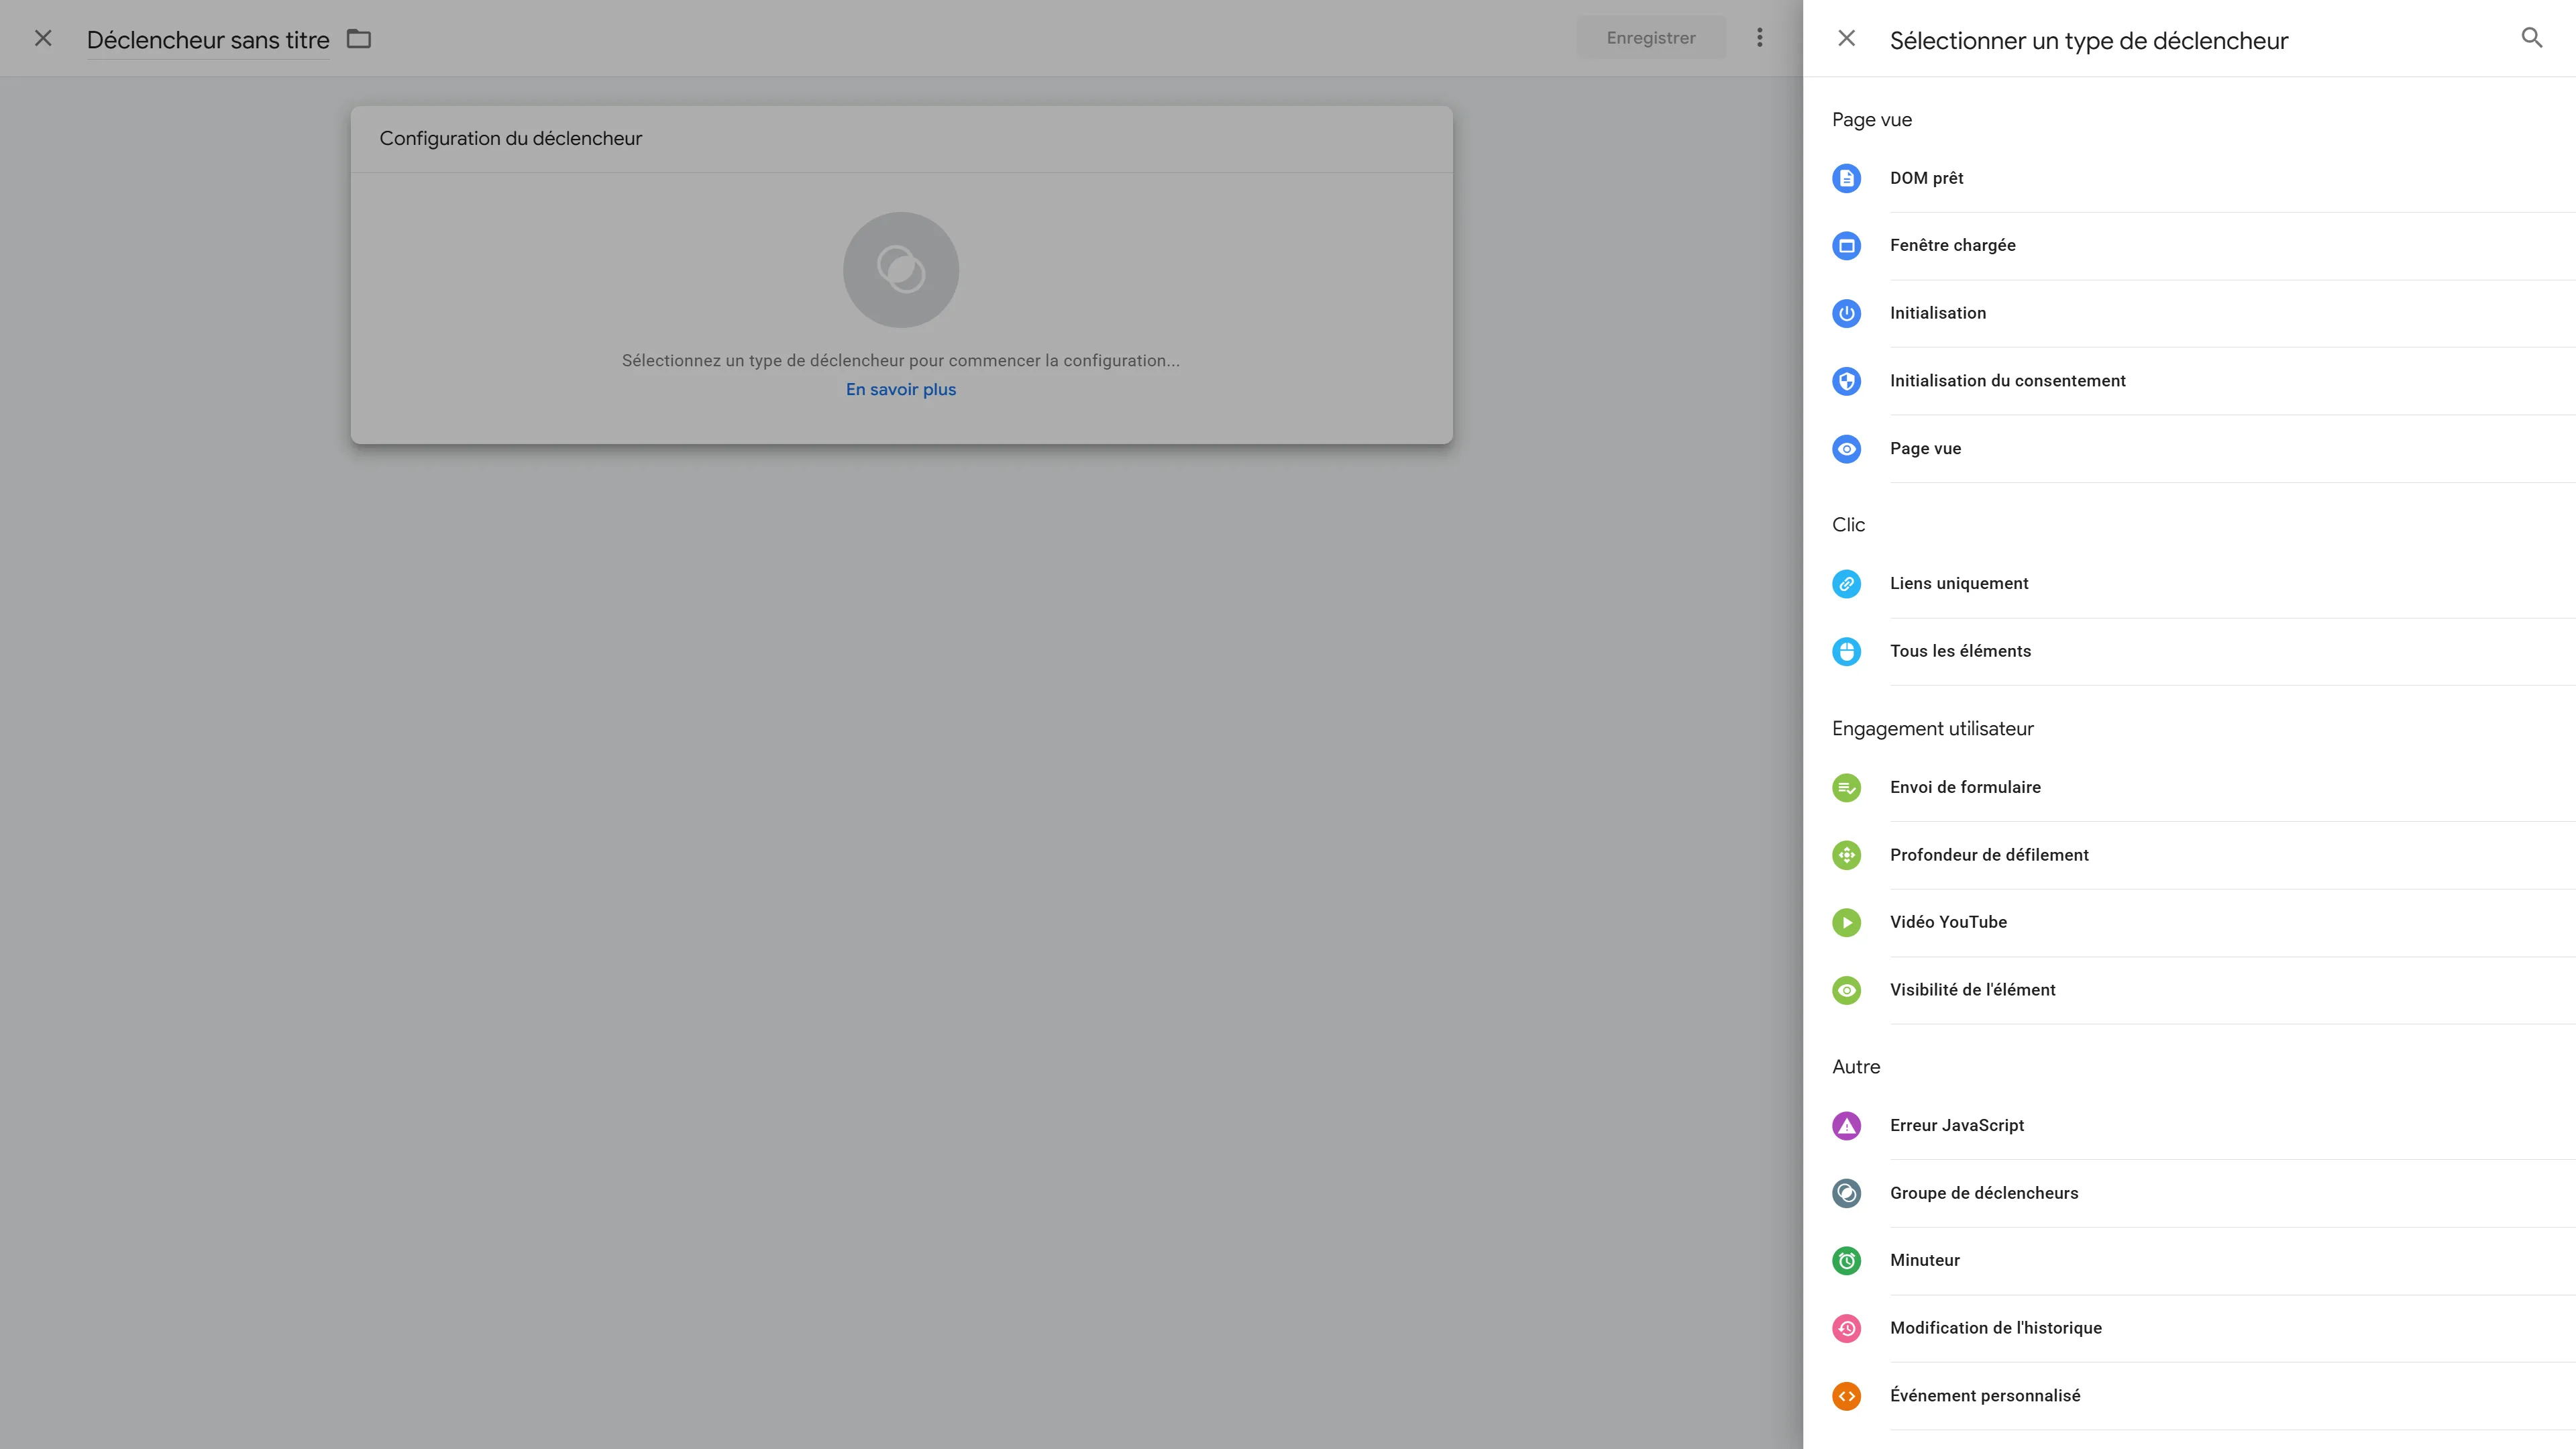
Task: Click the Modification de l'historique icon
Action: click(1846, 1328)
